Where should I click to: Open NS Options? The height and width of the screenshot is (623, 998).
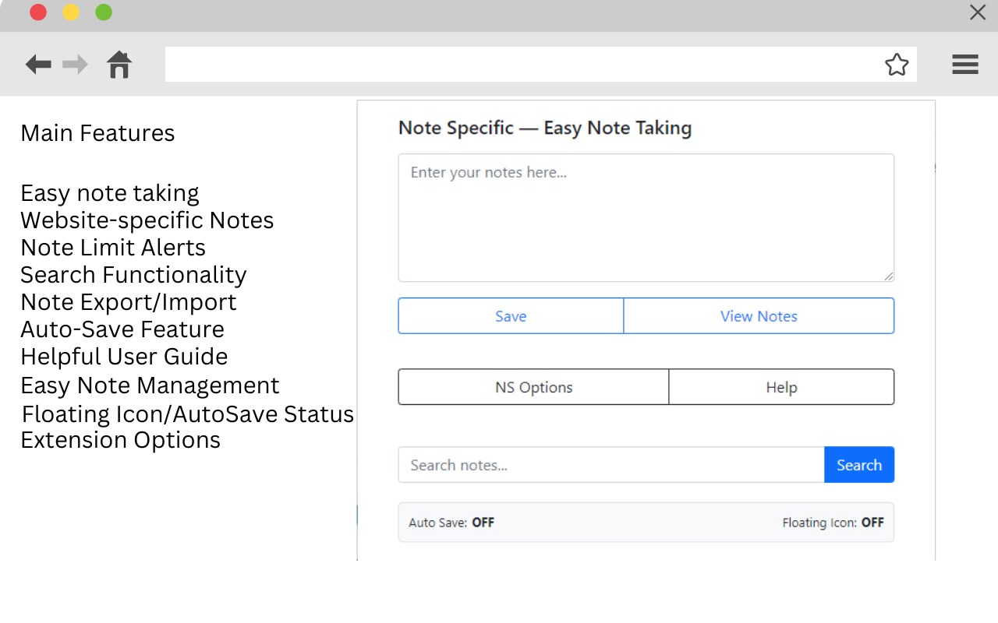[x=534, y=387]
